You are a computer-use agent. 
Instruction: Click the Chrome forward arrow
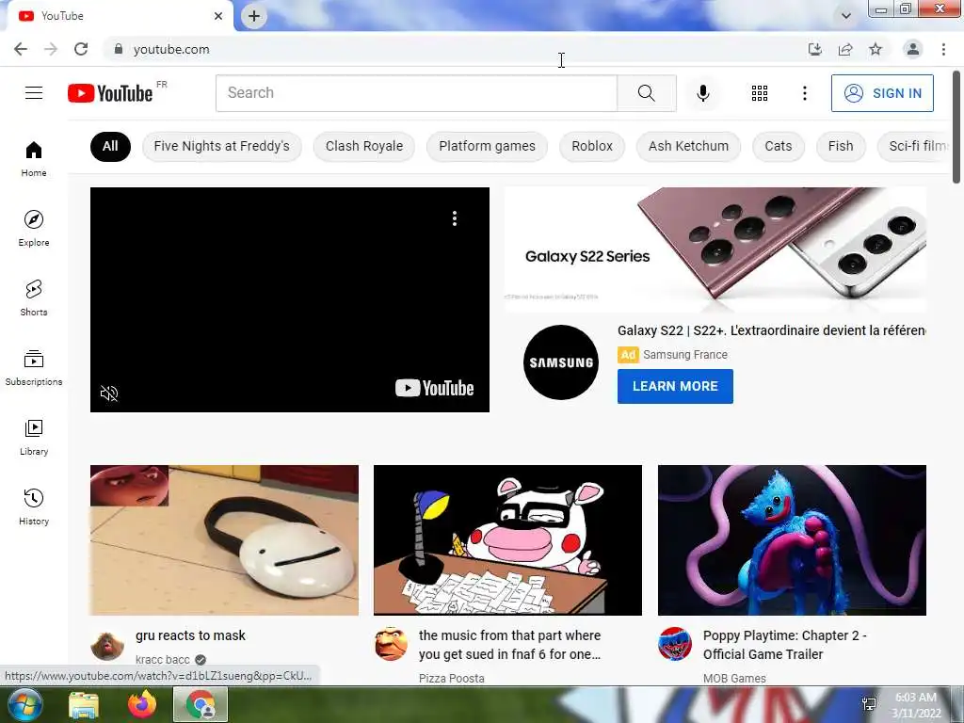[51, 49]
